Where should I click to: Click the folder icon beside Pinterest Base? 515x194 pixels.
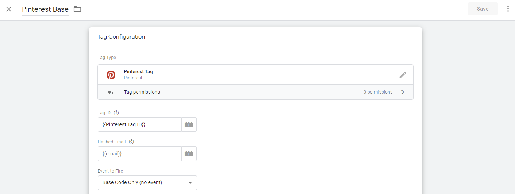tap(77, 9)
